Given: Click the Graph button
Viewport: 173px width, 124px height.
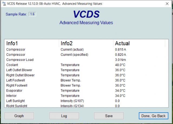Looking at the screenshot, I should (19, 116).
